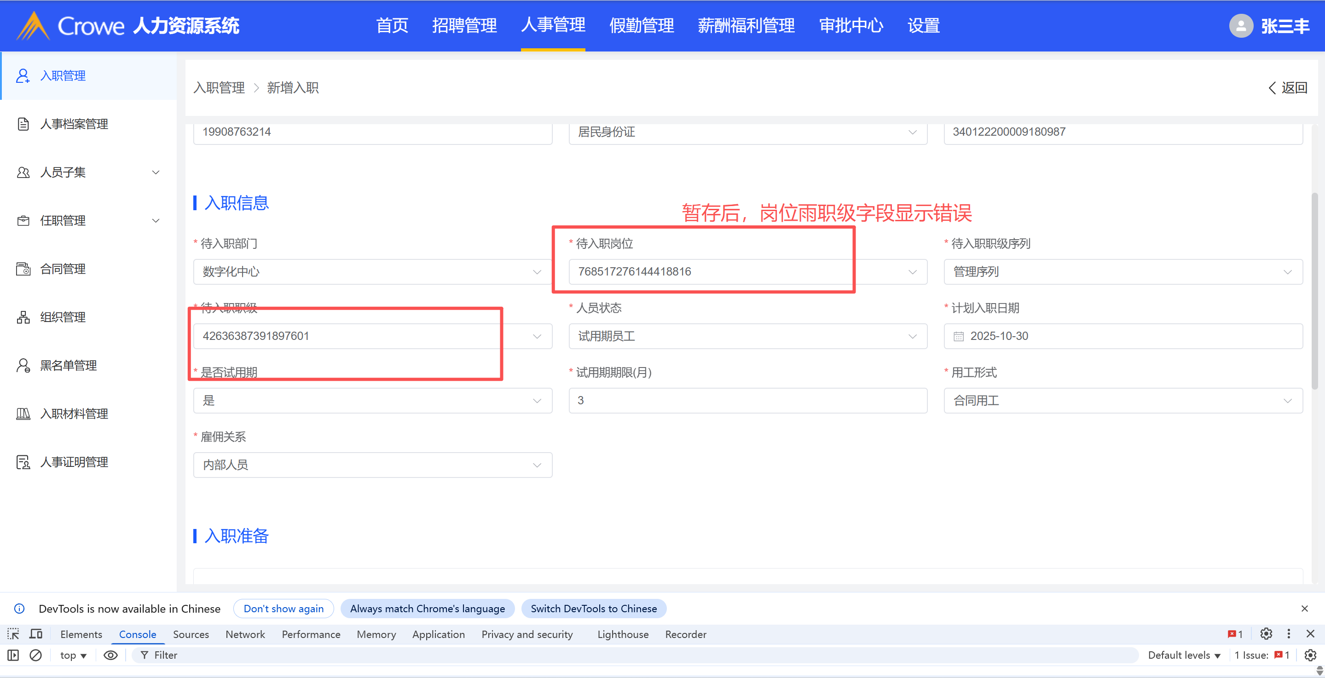Toggle the console live expression eye icon

coord(110,655)
